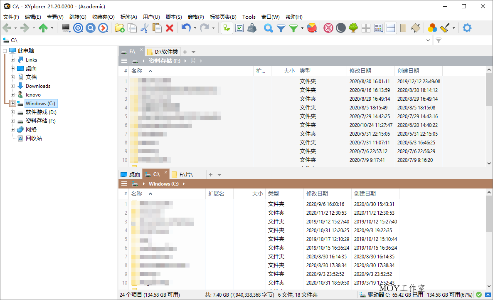The image size is (493, 300).
Task: Open the breadcrumb dropdown arrow near the address bar
Action: pyautogui.click(x=428, y=40)
